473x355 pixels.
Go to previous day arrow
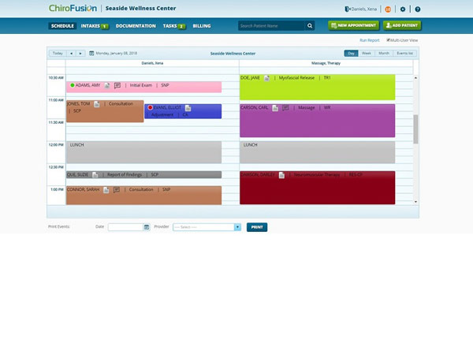coord(71,54)
